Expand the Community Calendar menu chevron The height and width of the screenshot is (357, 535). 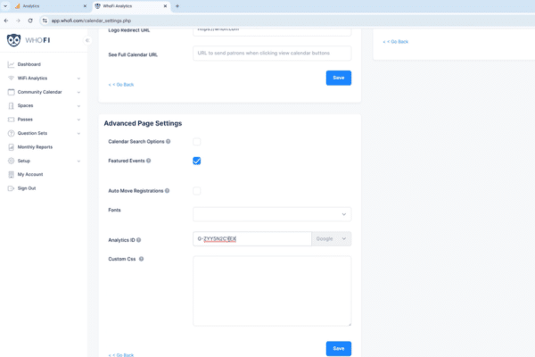tap(78, 92)
